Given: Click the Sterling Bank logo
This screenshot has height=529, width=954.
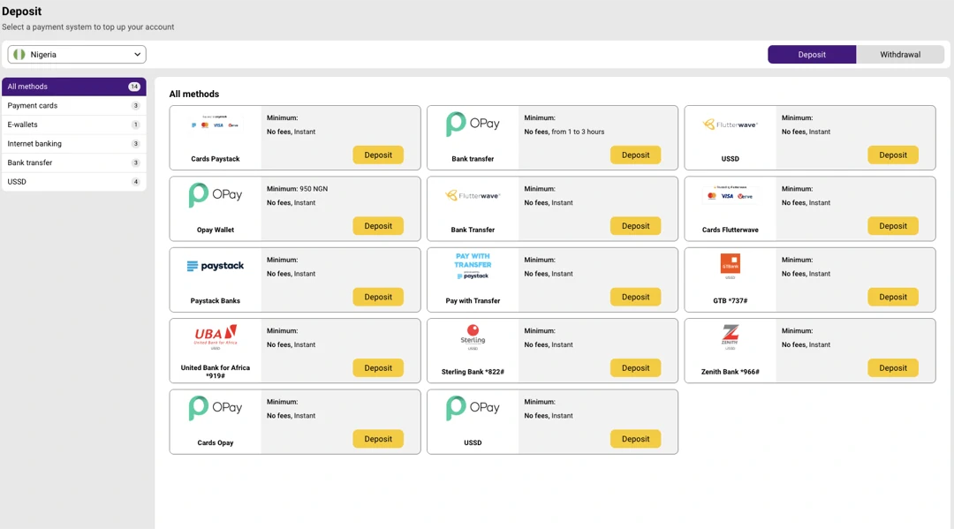Looking at the screenshot, I should (x=473, y=336).
